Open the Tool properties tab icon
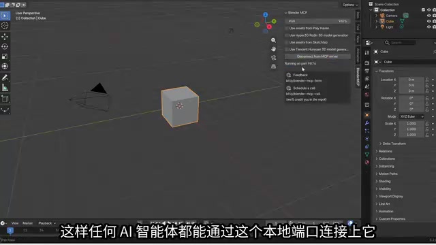 (x=367, y=53)
